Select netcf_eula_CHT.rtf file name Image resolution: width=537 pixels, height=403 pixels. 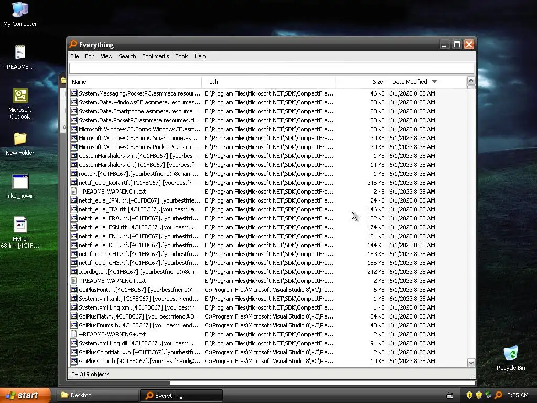pos(138,254)
